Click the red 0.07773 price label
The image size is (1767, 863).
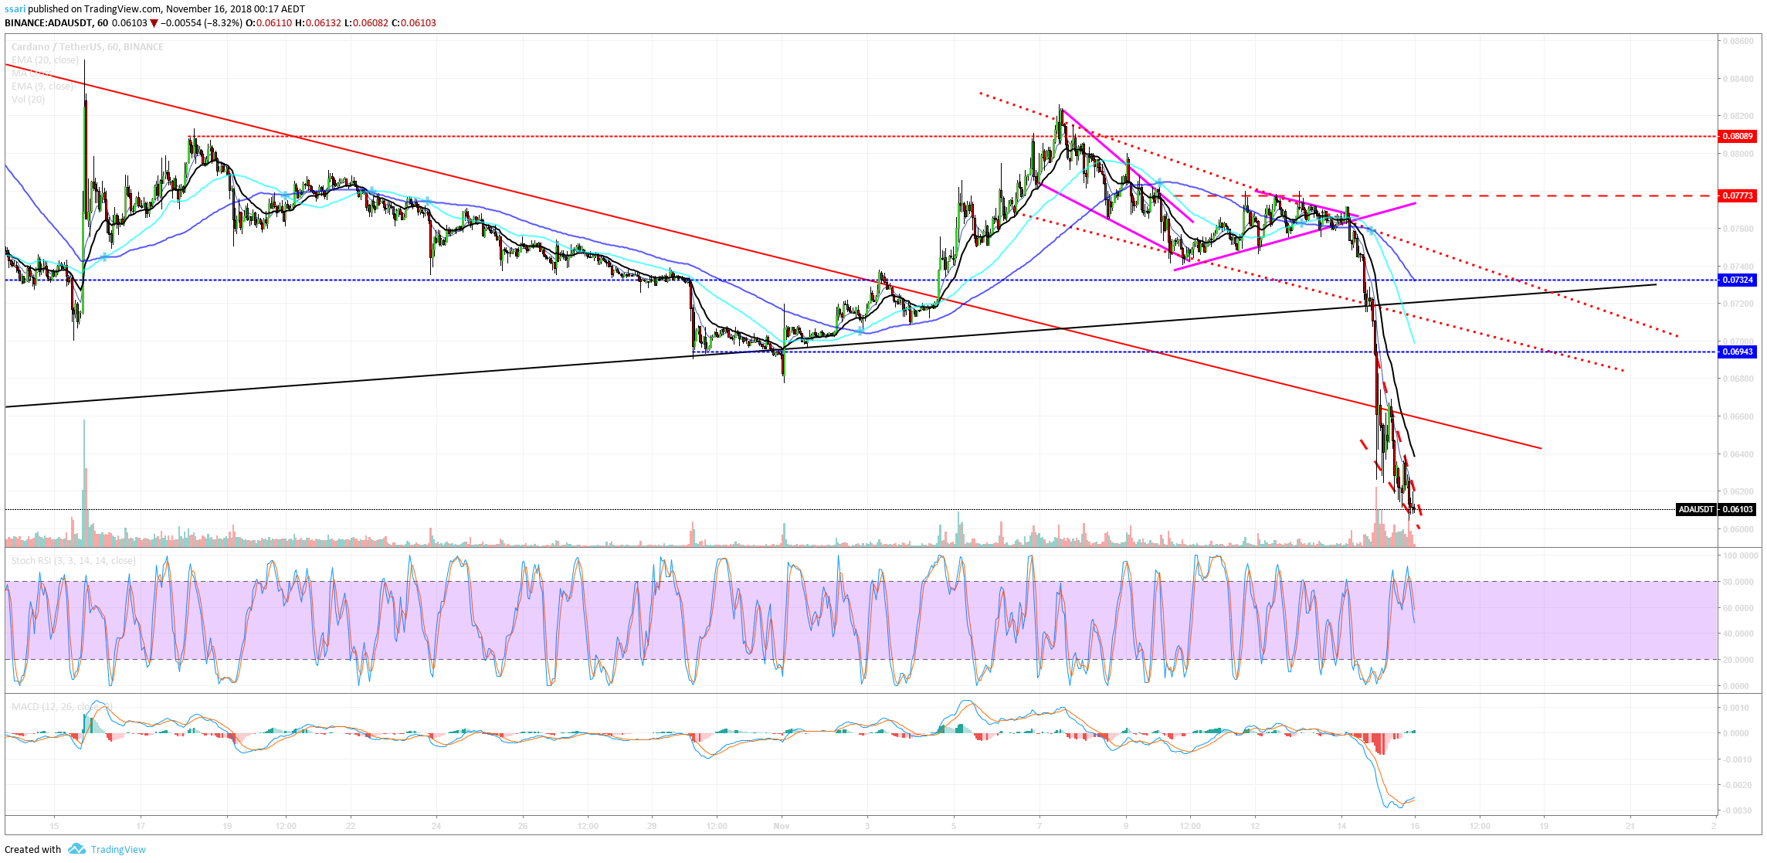point(1737,195)
